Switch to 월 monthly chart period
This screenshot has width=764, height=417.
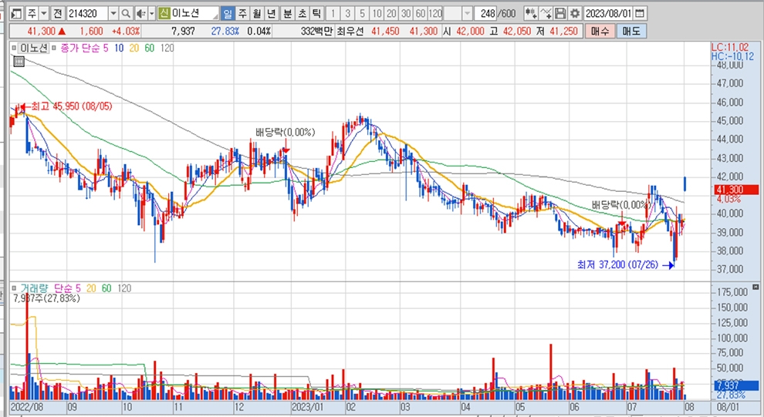click(257, 14)
